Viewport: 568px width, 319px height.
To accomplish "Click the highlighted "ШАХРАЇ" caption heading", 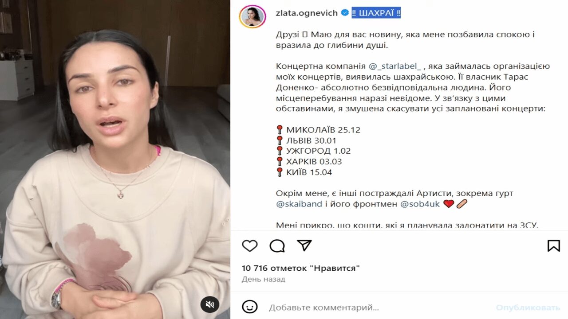I will click(376, 13).
